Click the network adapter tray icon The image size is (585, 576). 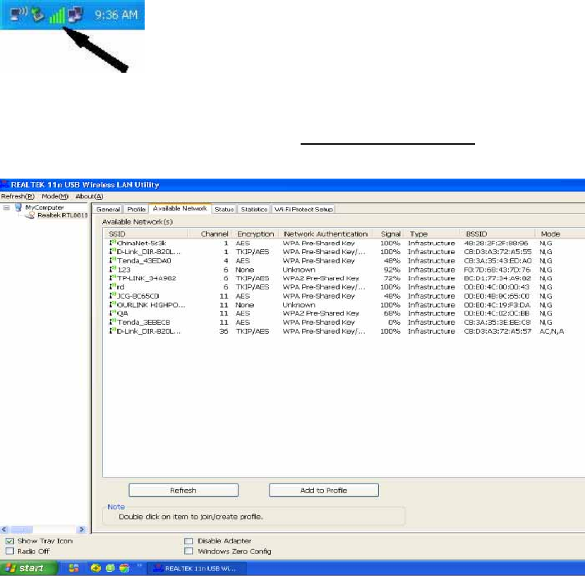(37, 15)
